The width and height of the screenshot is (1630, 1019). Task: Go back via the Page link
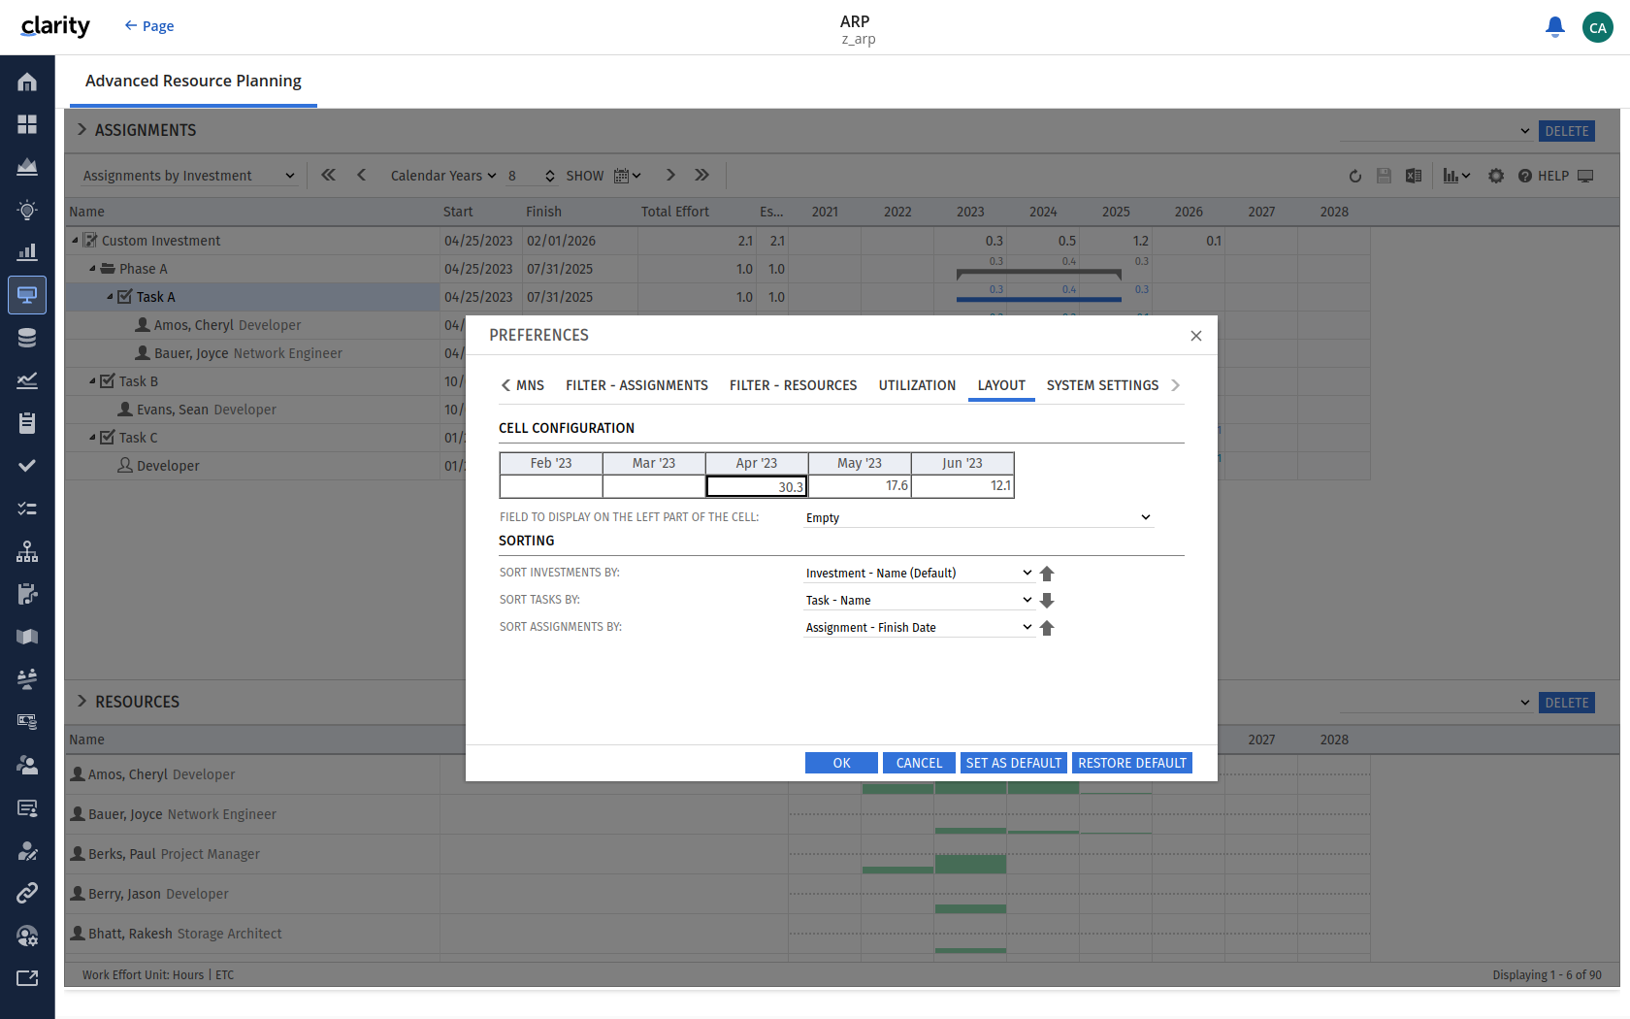(149, 26)
